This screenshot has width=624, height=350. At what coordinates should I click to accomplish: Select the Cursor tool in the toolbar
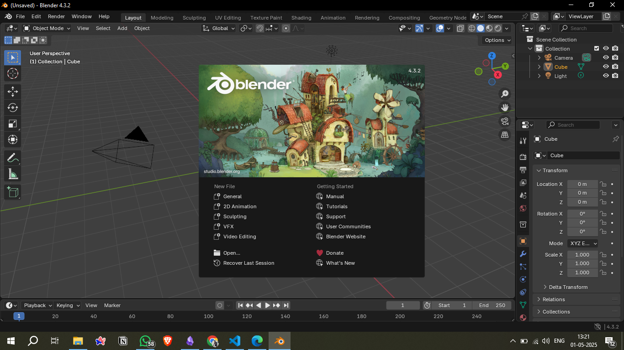pos(12,73)
